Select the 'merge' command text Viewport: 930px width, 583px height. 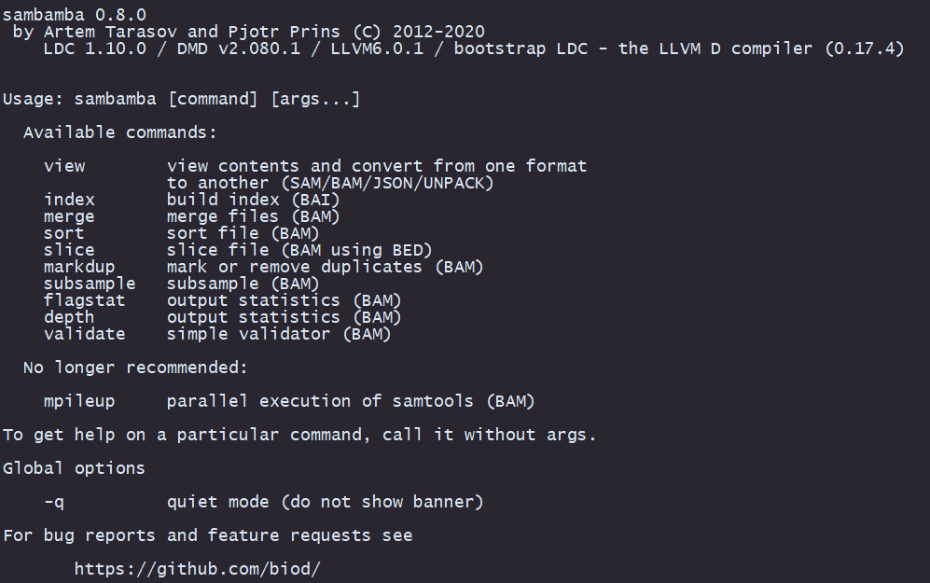tap(69, 216)
